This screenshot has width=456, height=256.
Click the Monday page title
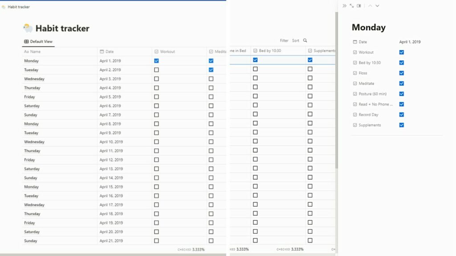[x=369, y=27]
